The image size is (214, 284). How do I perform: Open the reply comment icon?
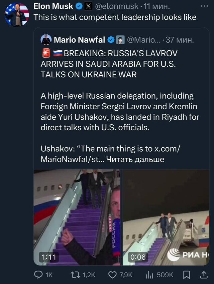click(x=39, y=274)
